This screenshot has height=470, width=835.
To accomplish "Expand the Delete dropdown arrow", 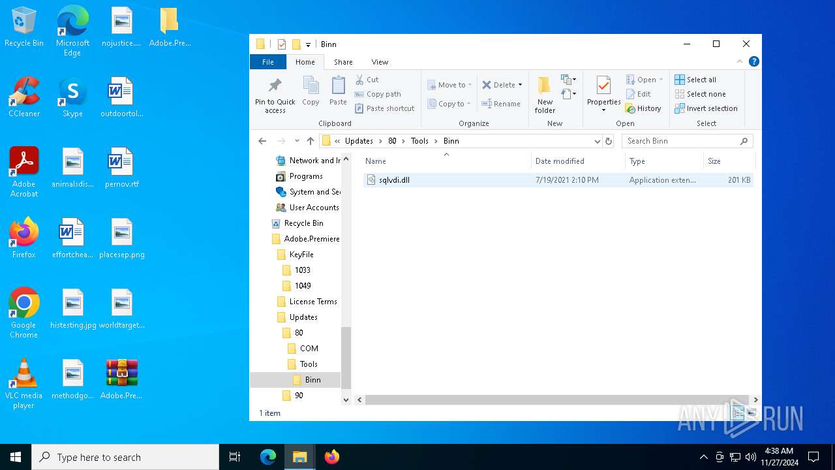I will [x=520, y=85].
